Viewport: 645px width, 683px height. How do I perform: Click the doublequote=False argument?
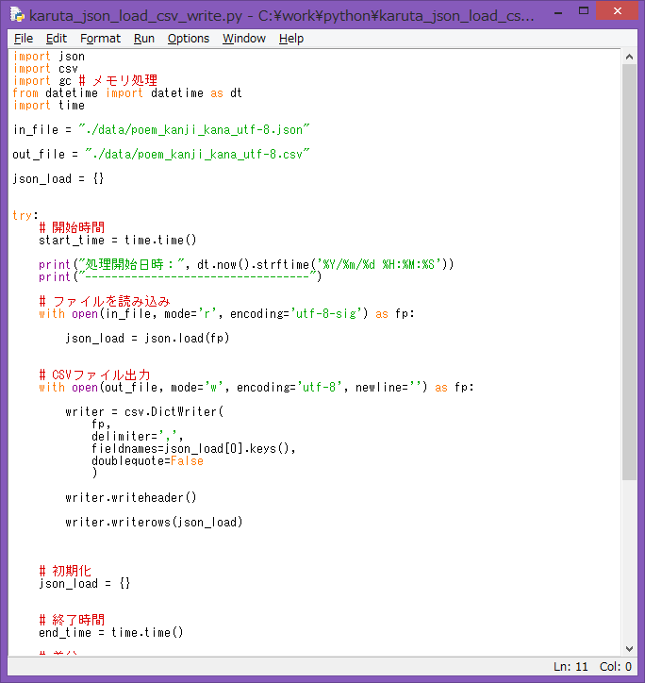(147, 461)
